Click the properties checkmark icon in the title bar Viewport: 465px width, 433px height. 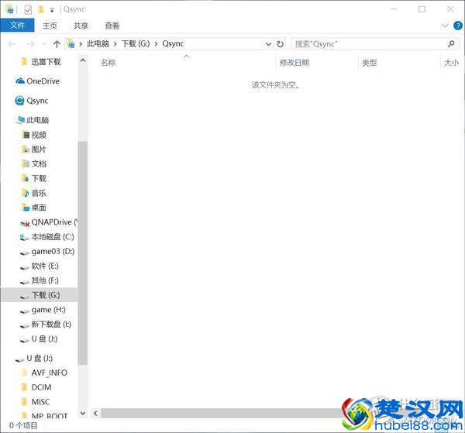28,10
